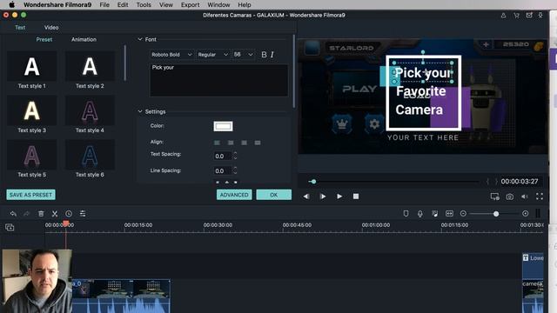Open the Edit menu
The height and width of the screenshot is (313, 557).
pyautogui.click(x=123, y=4)
